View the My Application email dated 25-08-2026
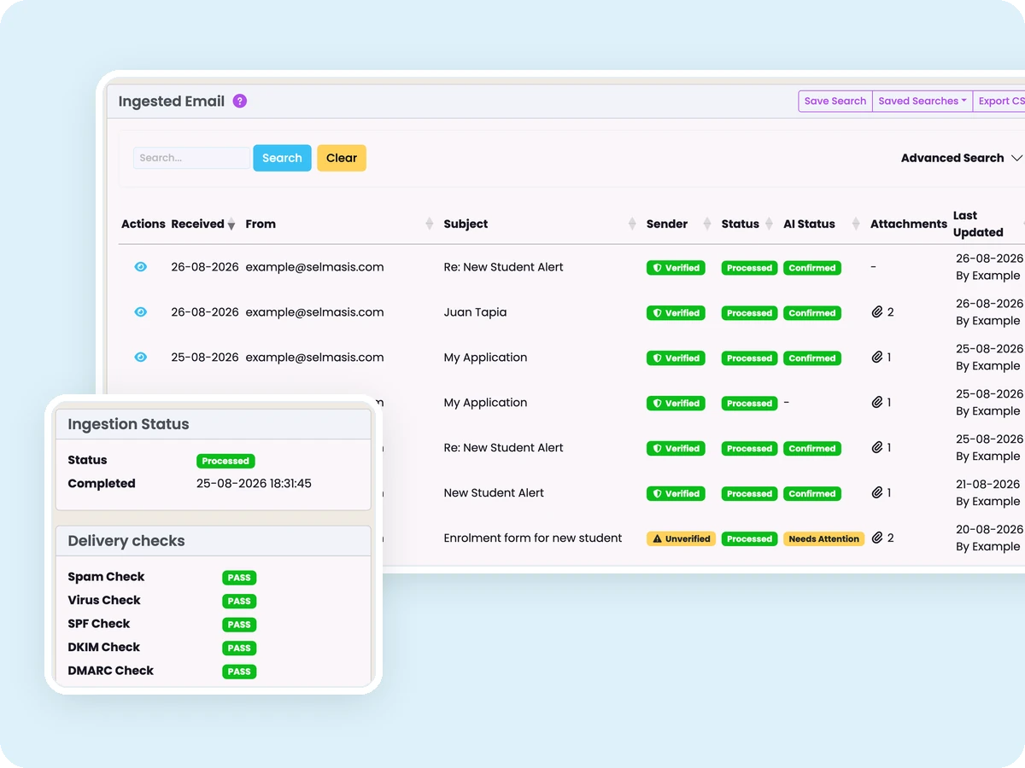 141,358
